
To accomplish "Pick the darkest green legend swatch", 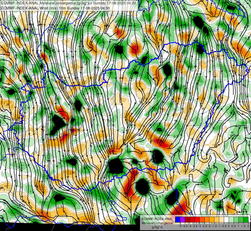I will 246,219.
